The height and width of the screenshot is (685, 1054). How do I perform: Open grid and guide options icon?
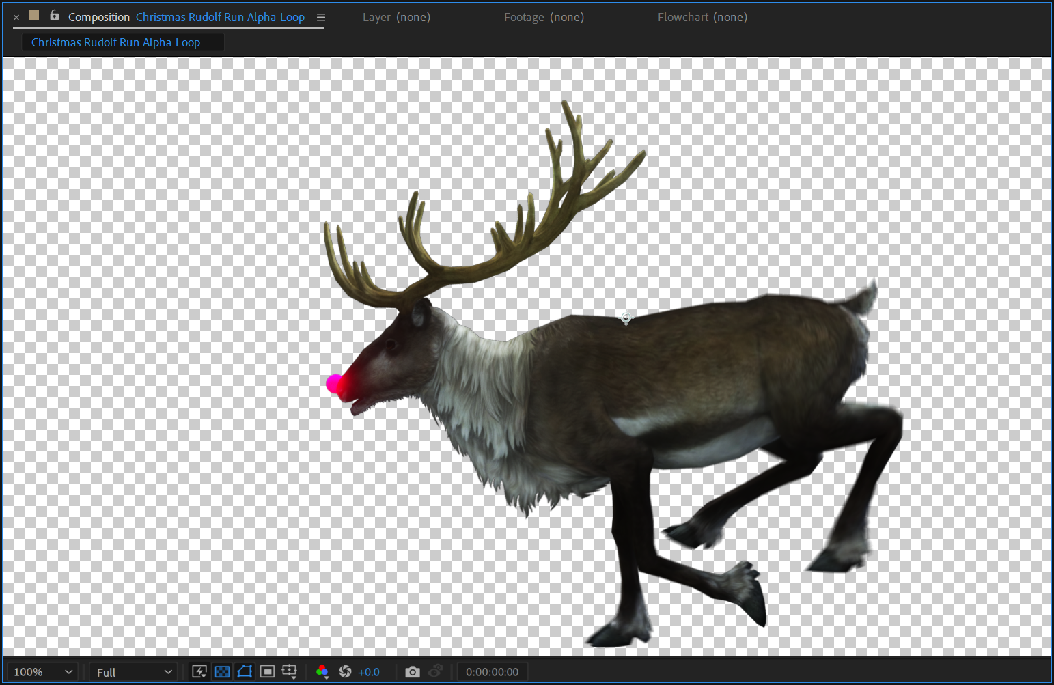point(290,672)
